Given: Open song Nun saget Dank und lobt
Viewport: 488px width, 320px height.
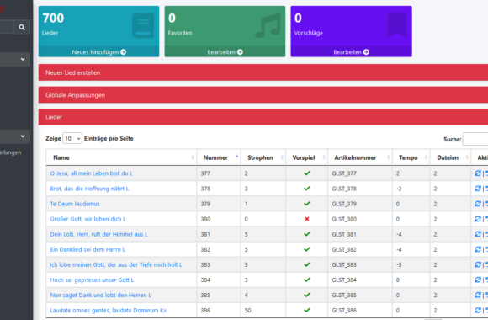Looking at the screenshot, I should tap(100, 296).
